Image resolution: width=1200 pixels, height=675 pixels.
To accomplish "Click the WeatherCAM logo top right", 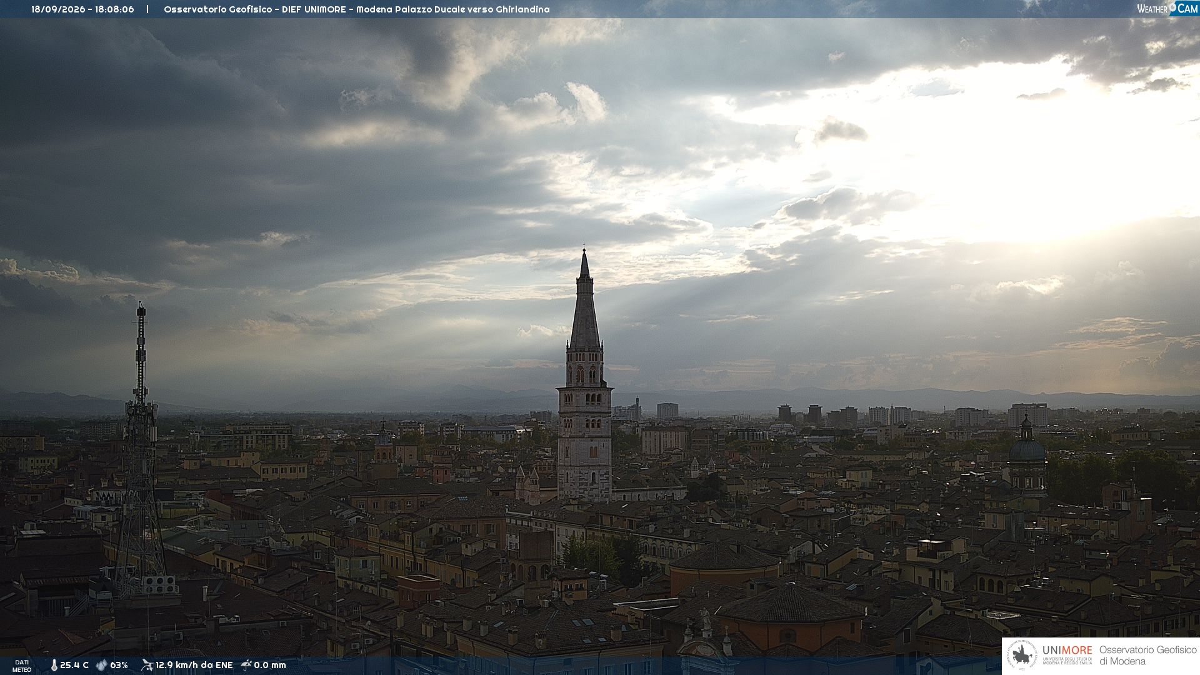I will click(1167, 9).
